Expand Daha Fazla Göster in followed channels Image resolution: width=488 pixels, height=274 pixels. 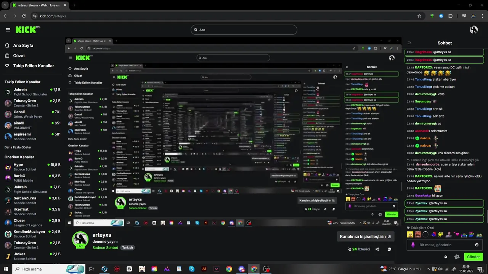click(x=18, y=147)
